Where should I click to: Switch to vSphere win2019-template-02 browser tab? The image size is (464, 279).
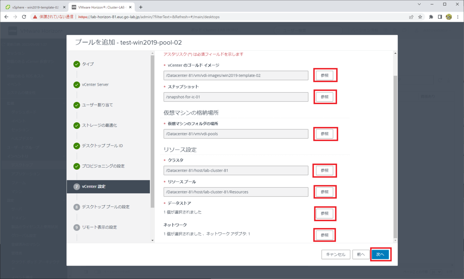point(35,7)
